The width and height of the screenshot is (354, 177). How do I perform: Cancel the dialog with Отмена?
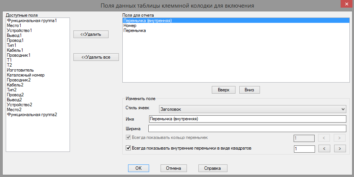pyautogui.click(x=174, y=168)
